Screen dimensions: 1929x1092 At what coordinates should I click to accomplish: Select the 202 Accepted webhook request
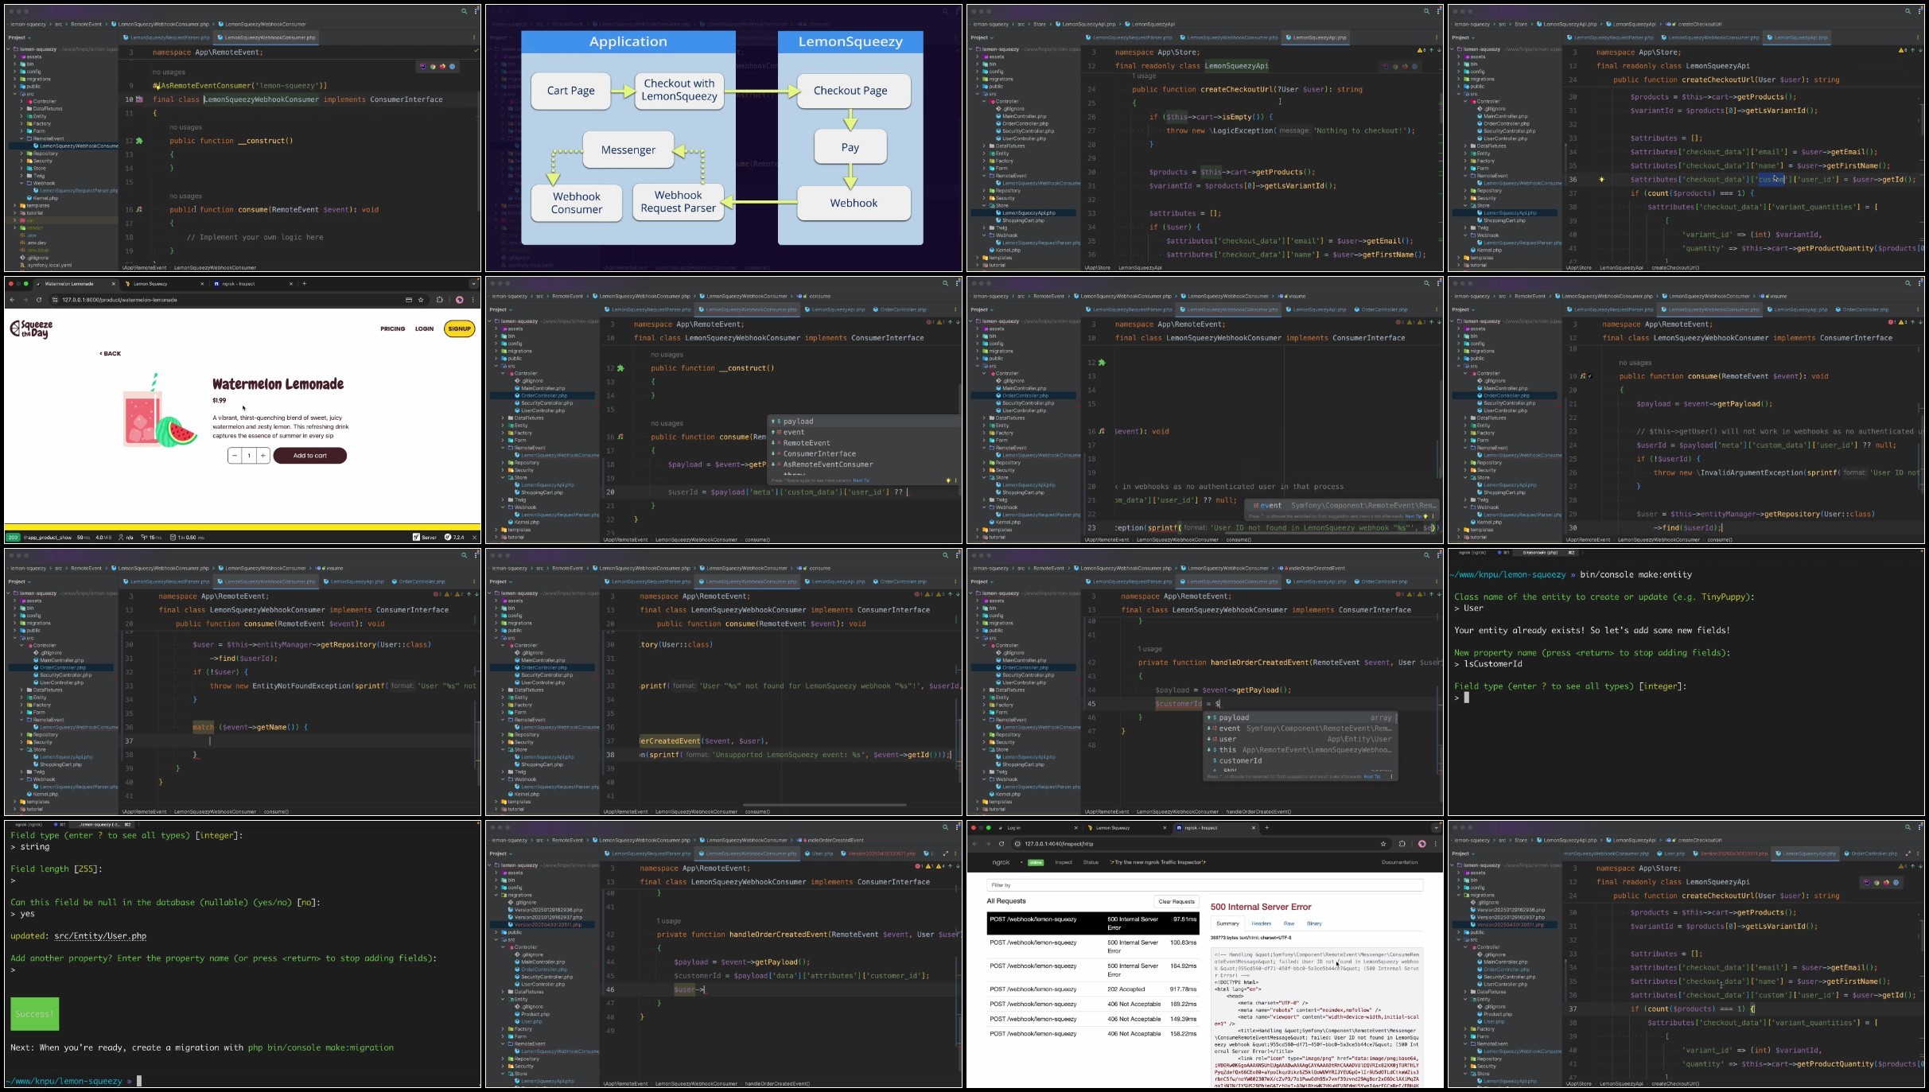[x=1093, y=989]
